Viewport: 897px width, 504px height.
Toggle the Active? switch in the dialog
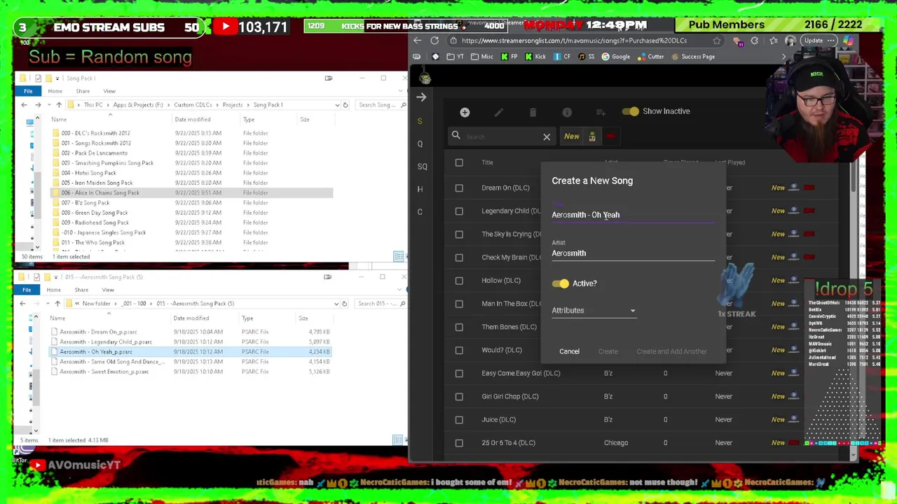(560, 283)
